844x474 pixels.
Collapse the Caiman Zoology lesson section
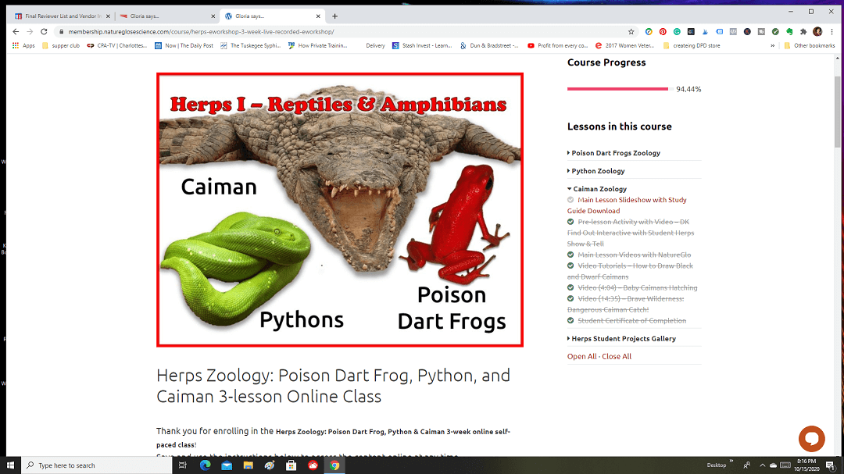(597, 189)
